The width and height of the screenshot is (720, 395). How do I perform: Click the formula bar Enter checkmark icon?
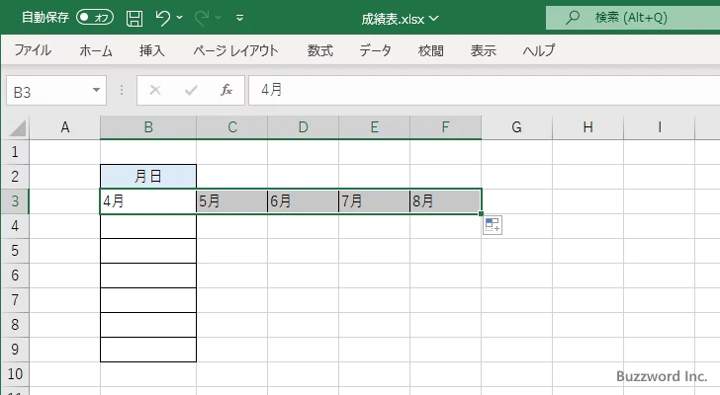click(191, 90)
